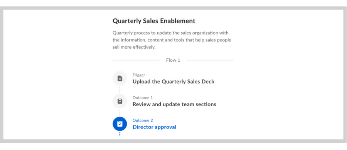Click the description line 'sell more effectively.'
The image size is (347, 150).
(134, 47)
